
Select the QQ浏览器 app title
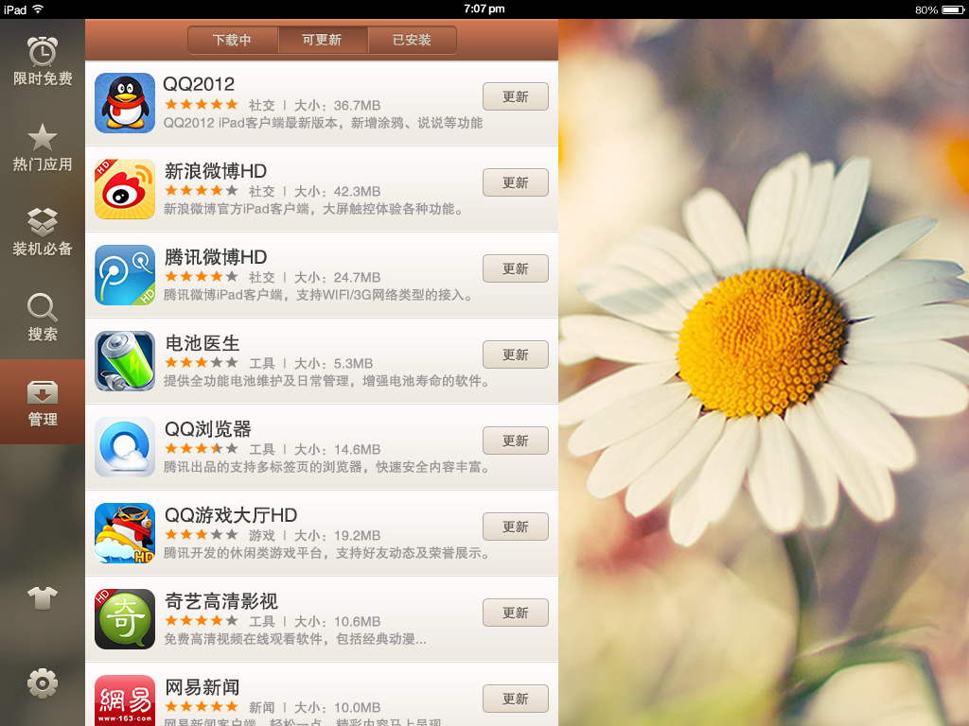[207, 429]
